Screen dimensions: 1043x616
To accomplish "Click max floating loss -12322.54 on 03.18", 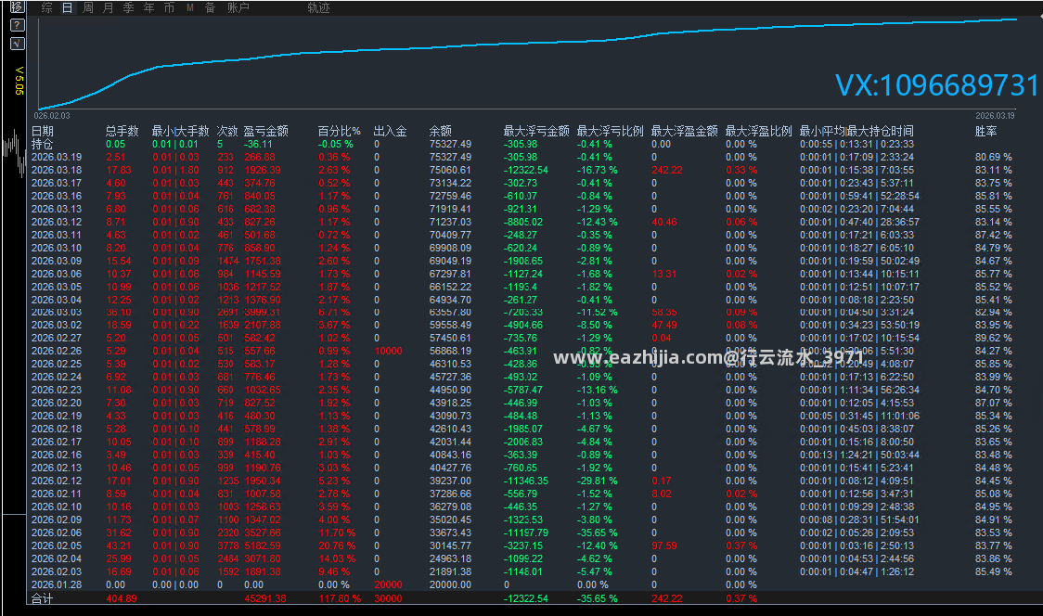I will 525,171.
